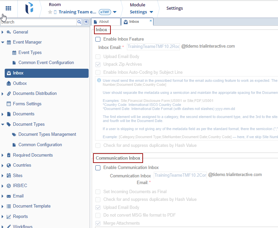
Task: Click the Inbox Email input field
Action: click(x=153, y=47)
